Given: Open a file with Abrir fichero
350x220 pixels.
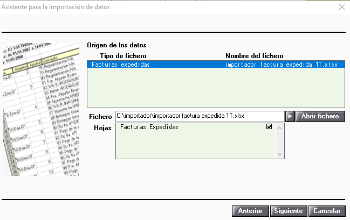Looking at the screenshot, I should pyautogui.click(x=320, y=116).
